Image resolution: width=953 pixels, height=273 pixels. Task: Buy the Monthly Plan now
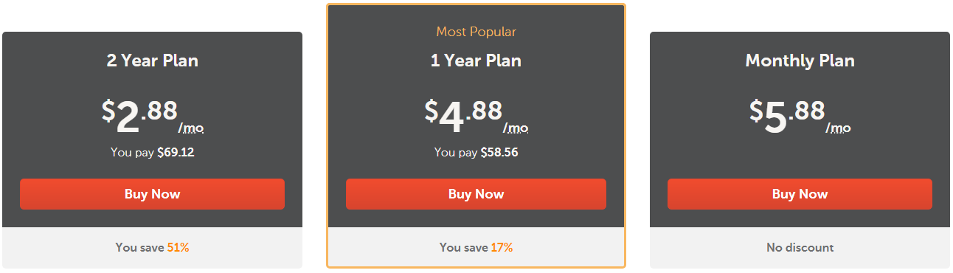[800, 194]
